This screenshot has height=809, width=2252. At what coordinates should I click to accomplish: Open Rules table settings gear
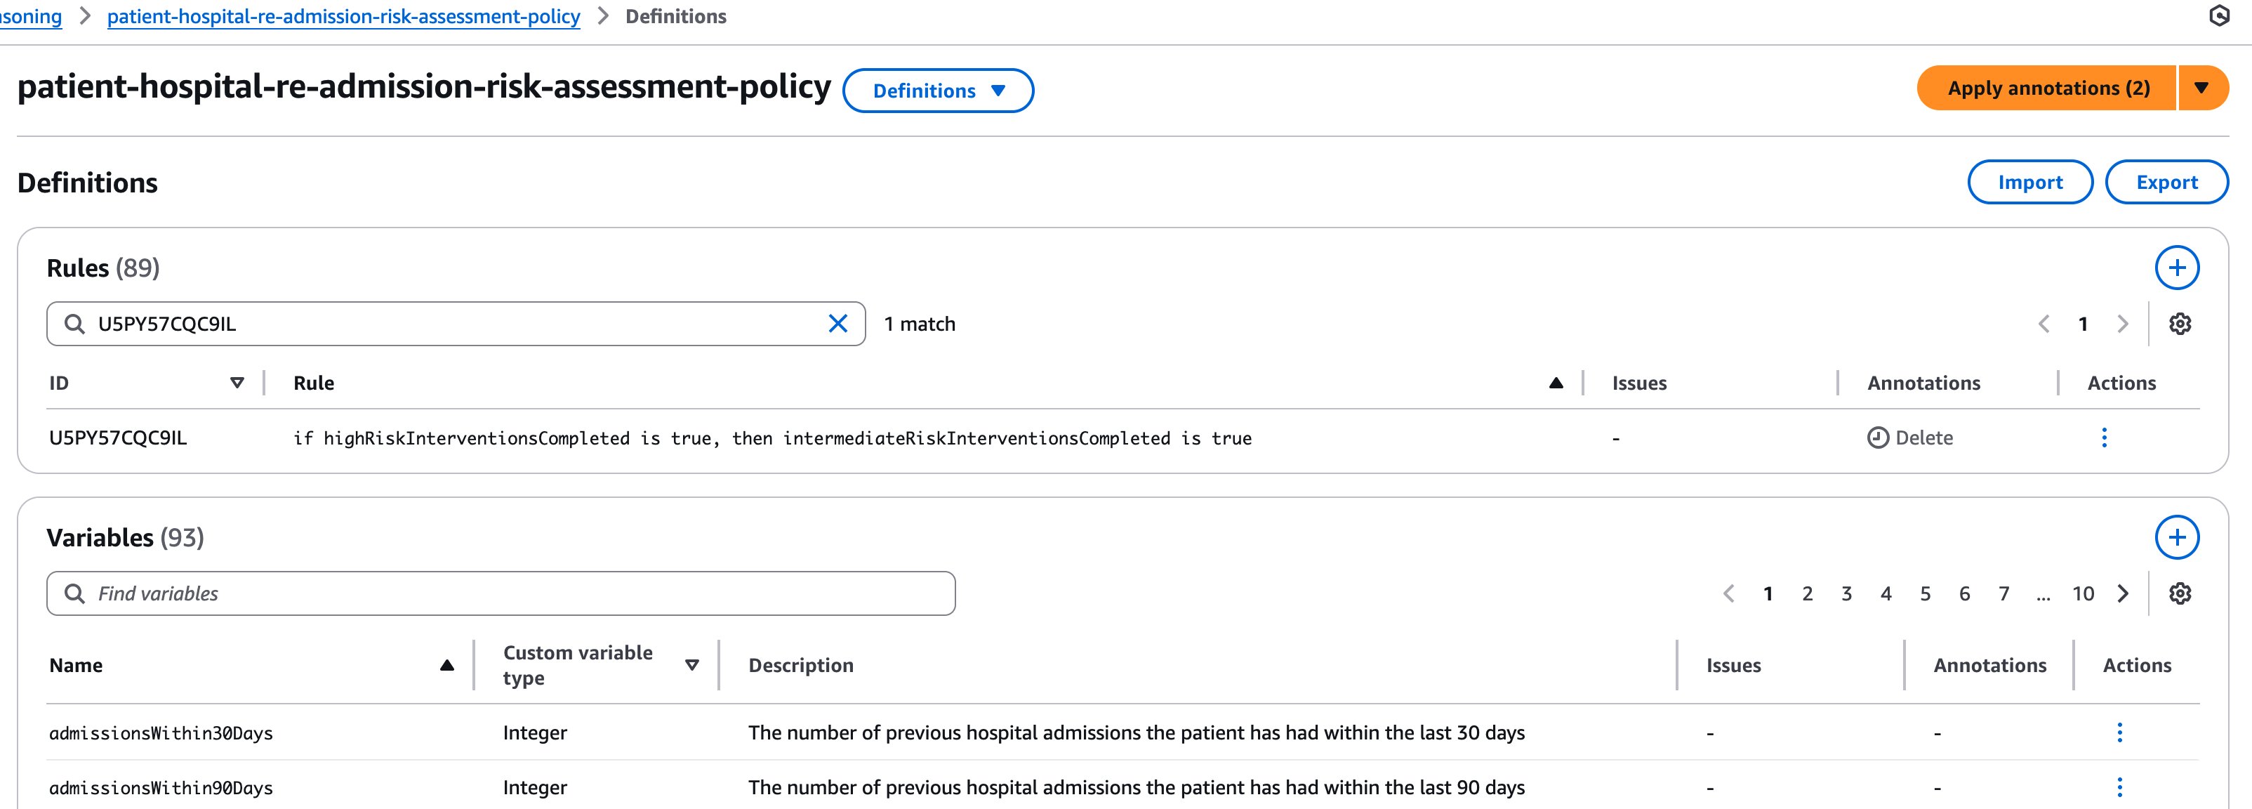coord(2180,324)
